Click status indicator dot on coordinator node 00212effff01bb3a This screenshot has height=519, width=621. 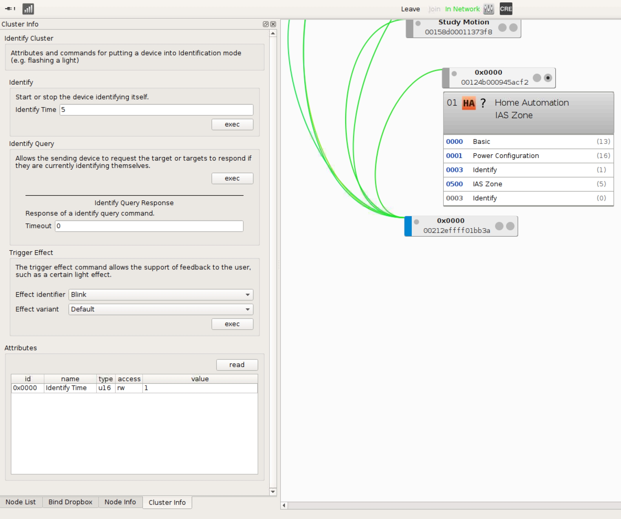coord(416,222)
